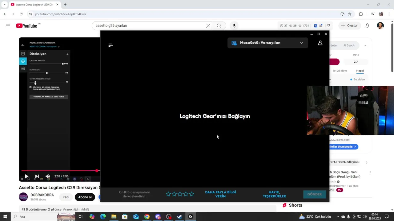Click the Chrome address bar URL
Image resolution: width=394 pixels, height=221 pixels.
[61, 14]
